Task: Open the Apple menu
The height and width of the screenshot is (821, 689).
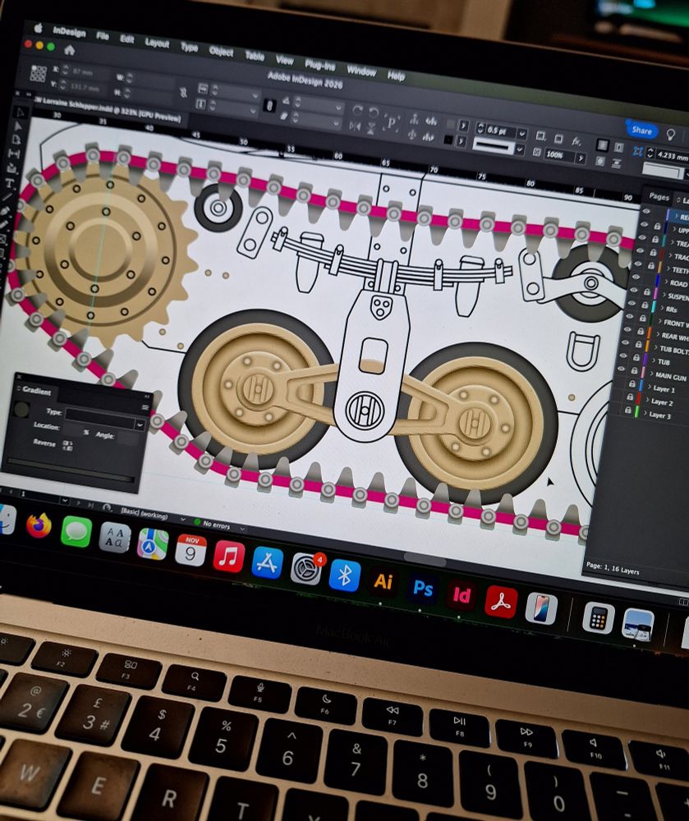Action: pos(39,28)
